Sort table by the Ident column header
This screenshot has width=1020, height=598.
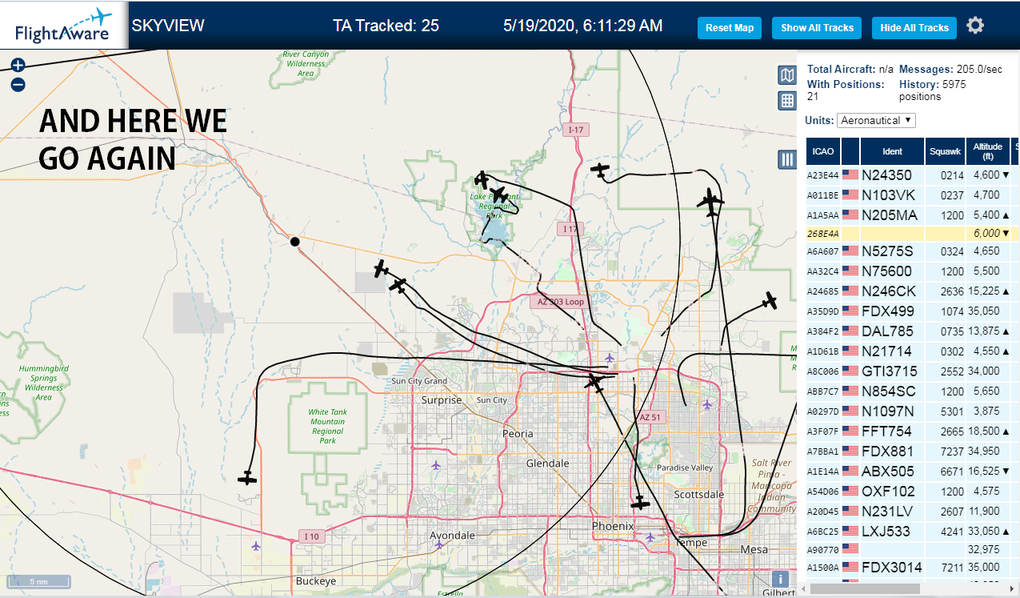pyautogui.click(x=892, y=151)
